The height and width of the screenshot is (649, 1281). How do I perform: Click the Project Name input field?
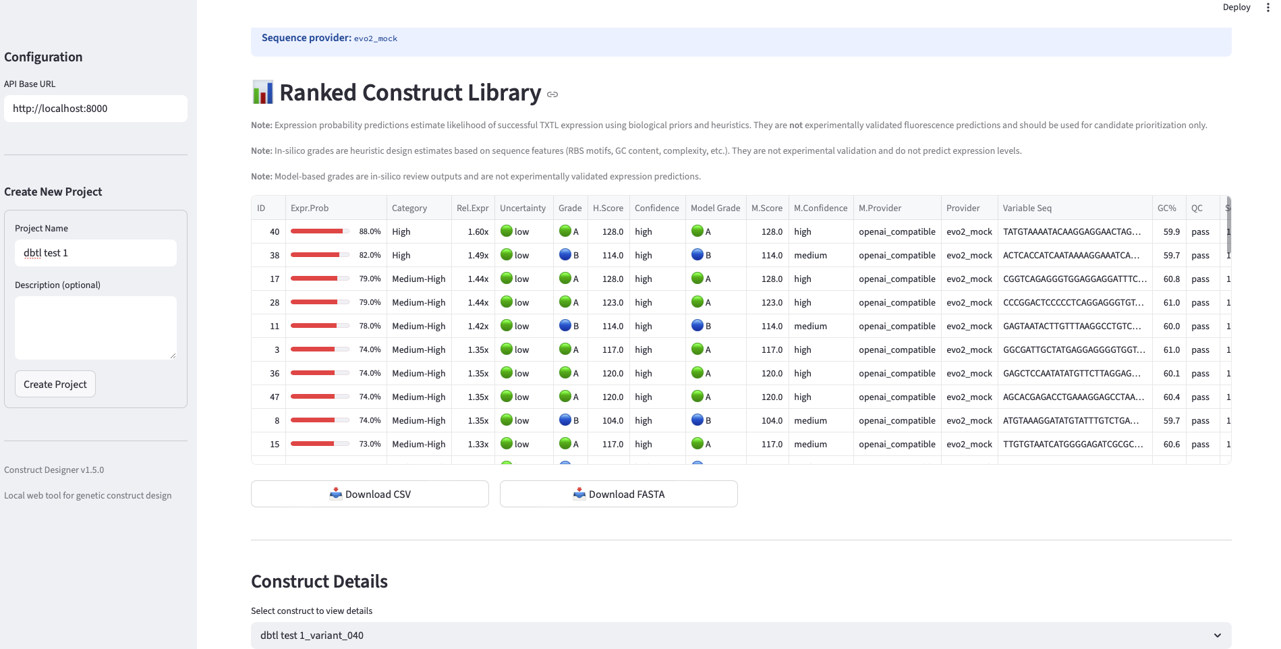coord(96,253)
